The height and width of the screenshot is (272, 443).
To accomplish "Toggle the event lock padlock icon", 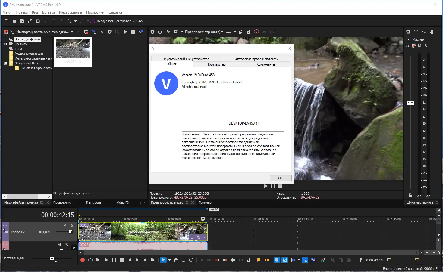I will point(249,260).
